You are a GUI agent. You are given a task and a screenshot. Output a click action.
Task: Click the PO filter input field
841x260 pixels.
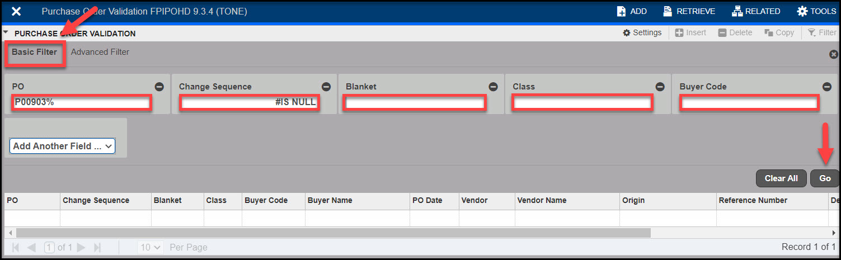click(82, 102)
